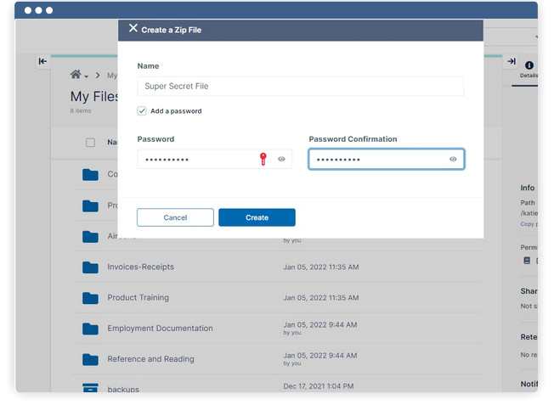This screenshot has height=405, width=554.
Task: Click the red key icon in Password field
Action: pyautogui.click(x=263, y=159)
